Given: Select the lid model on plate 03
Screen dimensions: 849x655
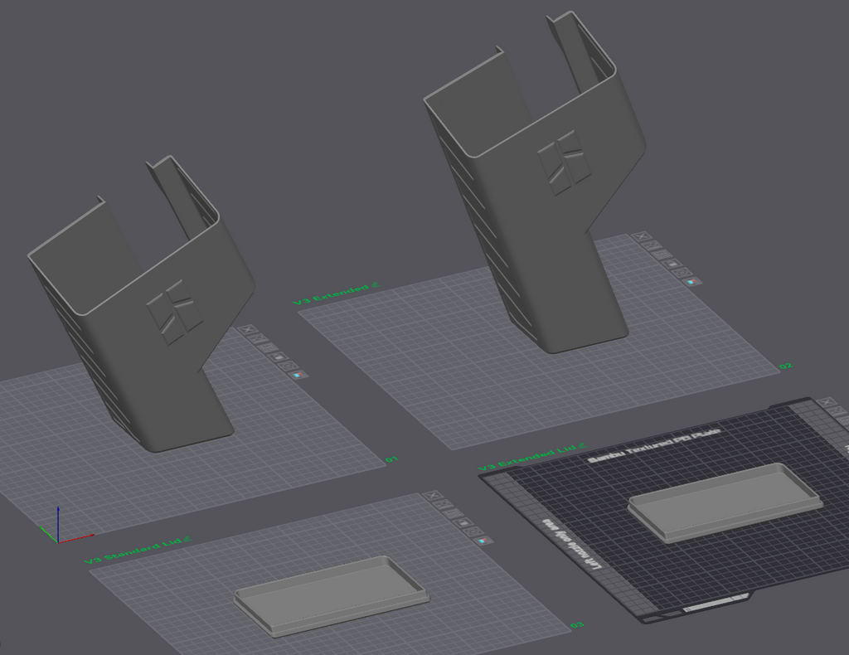Looking at the screenshot, I should coord(332,596).
